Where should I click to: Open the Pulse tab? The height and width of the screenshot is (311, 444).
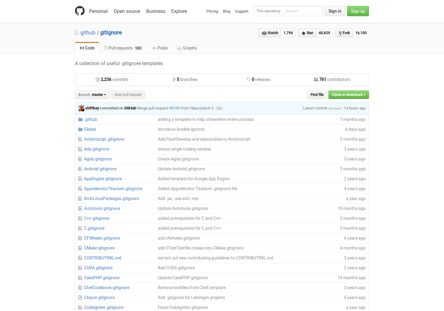160,48
